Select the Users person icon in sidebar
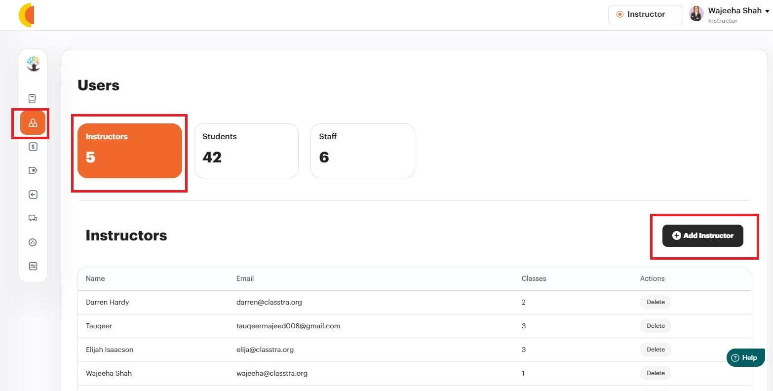The width and height of the screenshot is (773, 391). pos(33,123)
